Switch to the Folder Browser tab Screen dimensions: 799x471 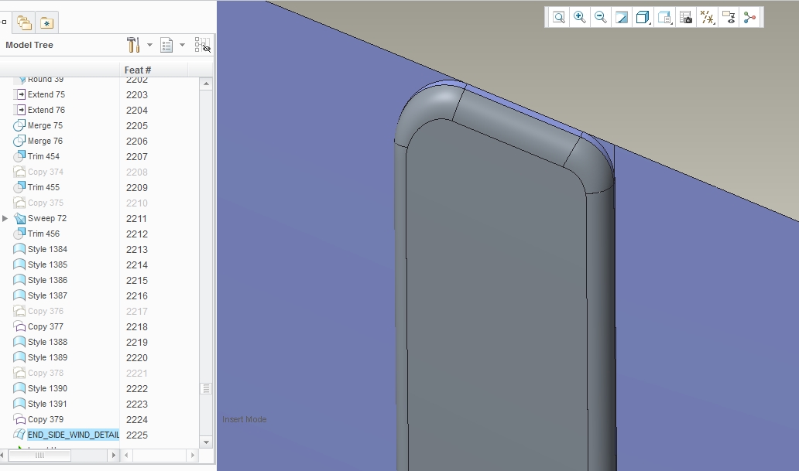[24, 23]
